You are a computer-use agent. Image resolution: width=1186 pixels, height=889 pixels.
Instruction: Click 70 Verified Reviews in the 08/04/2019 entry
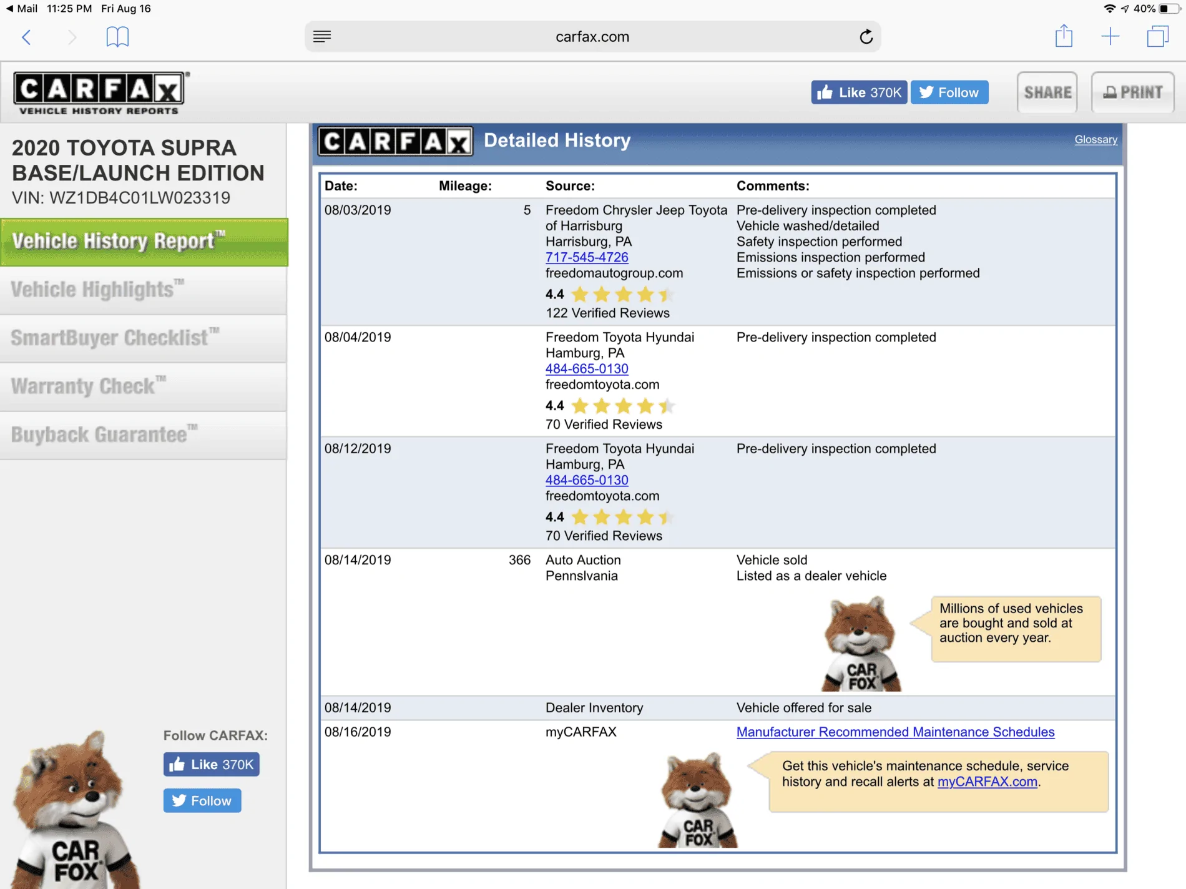[x=604, y=425]
